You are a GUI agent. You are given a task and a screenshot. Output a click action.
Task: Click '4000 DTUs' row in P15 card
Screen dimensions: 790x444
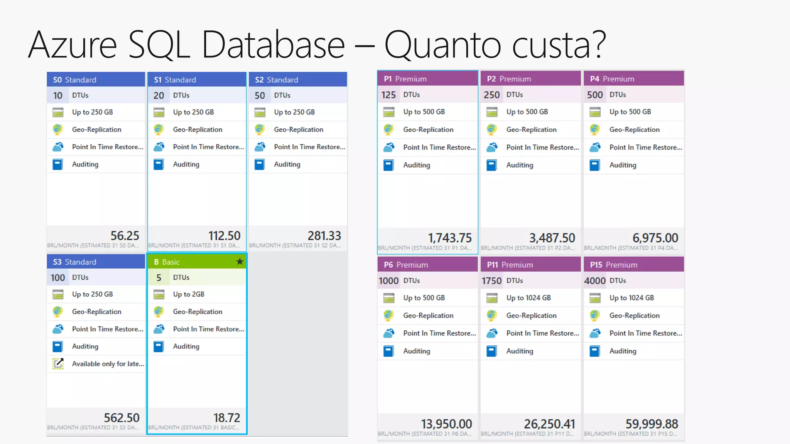pyautogui.click(x=634, y=281)
